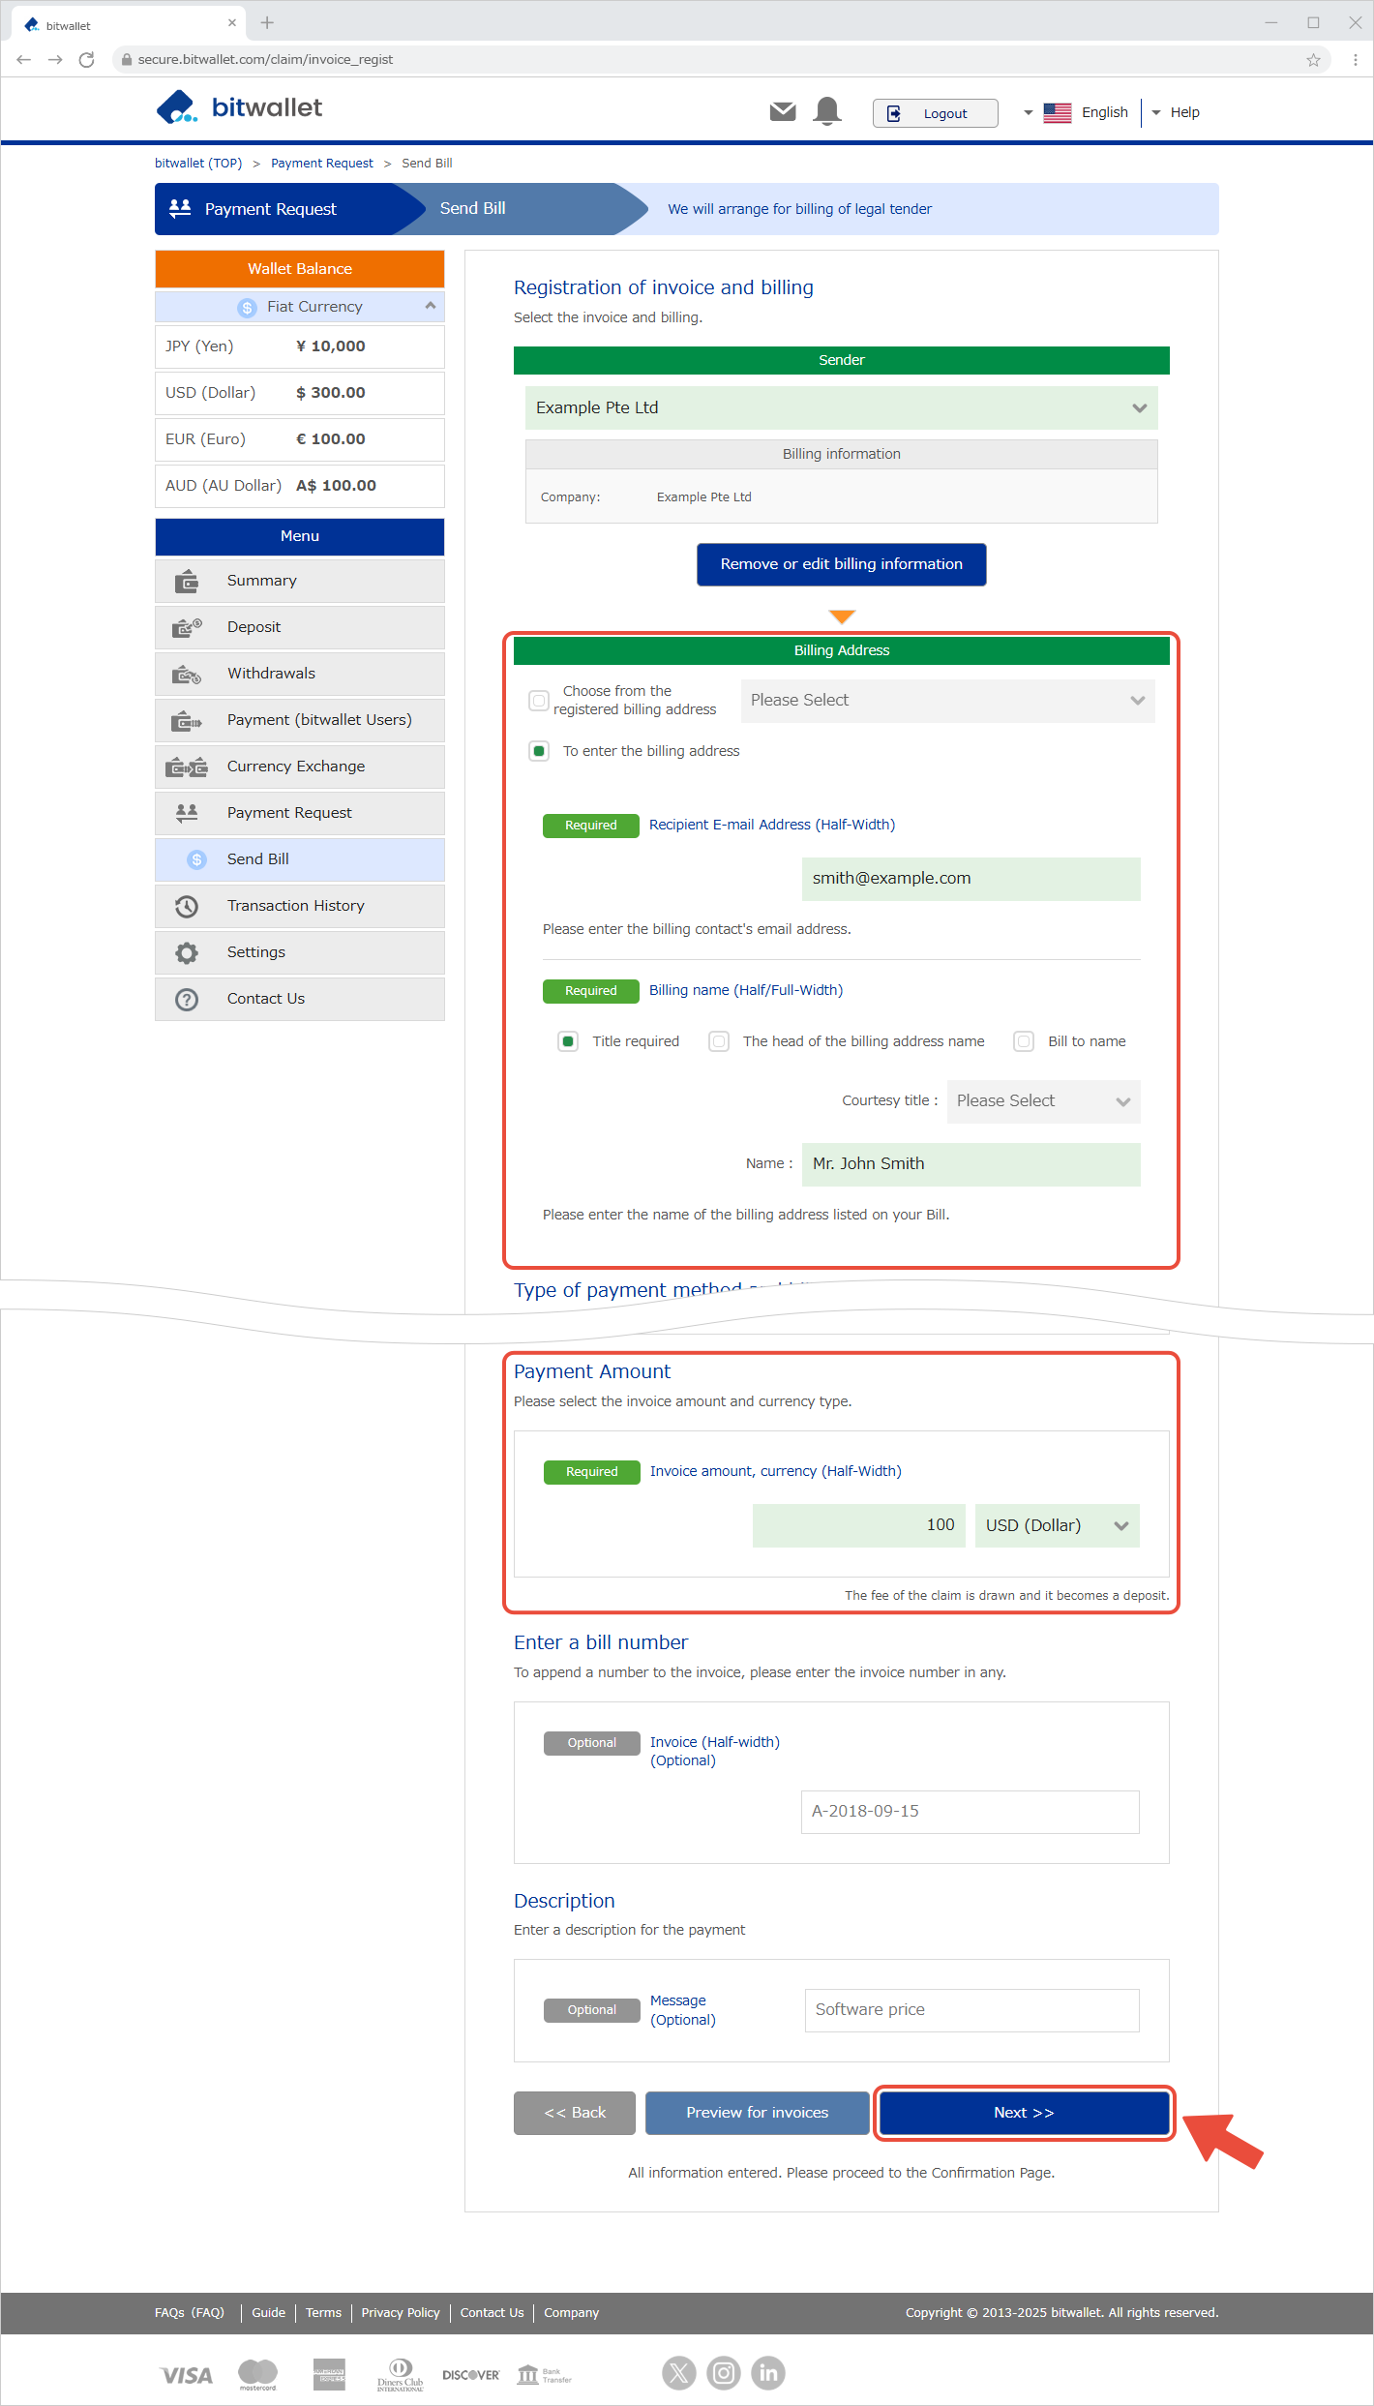The width and height of the screenshot is (1374, 2406).
Task: Click the Recipient E-mail Address field
Action: click(970, 879)
